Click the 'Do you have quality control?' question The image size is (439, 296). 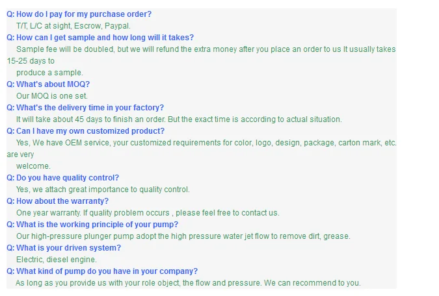point(62,178)
